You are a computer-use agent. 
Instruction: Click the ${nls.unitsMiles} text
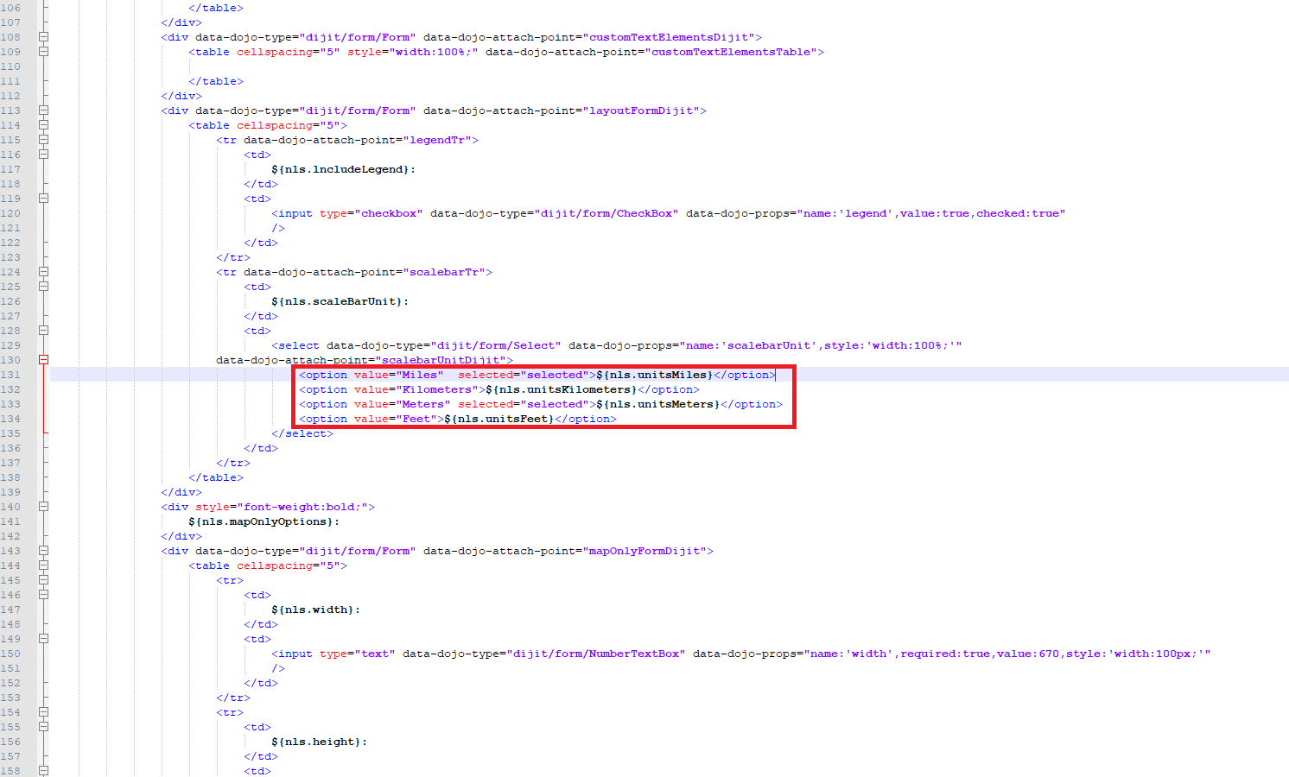655,375
